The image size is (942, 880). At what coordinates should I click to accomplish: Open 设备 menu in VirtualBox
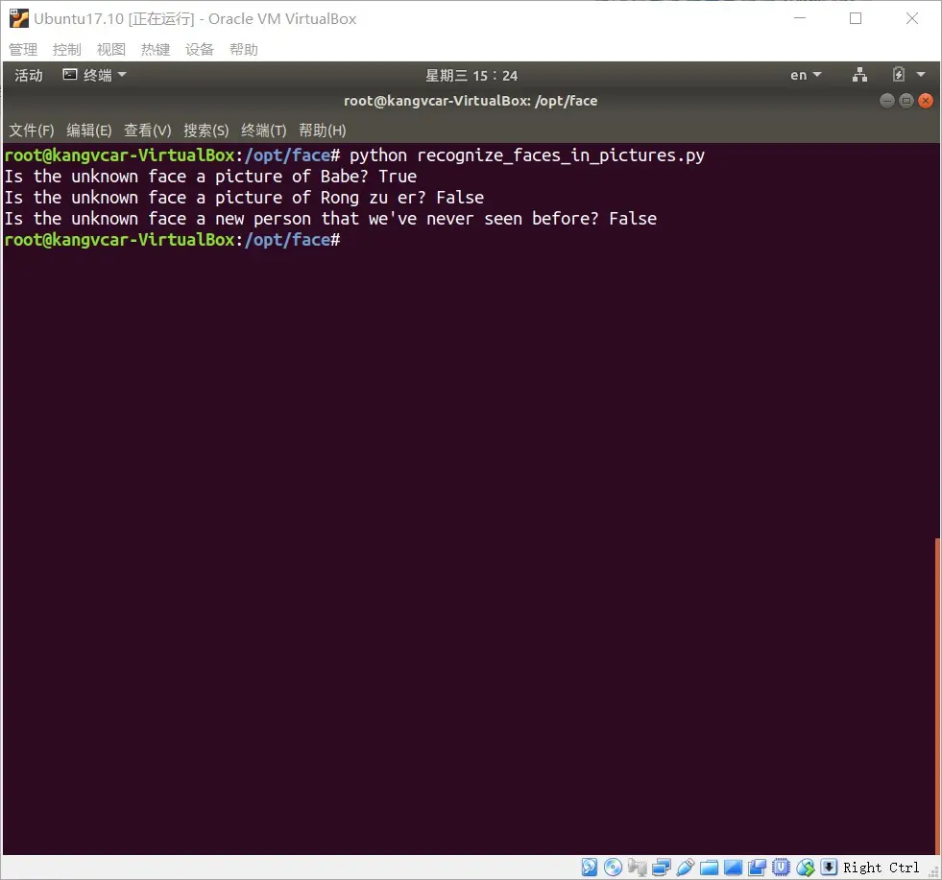click(x=200, y=49)
